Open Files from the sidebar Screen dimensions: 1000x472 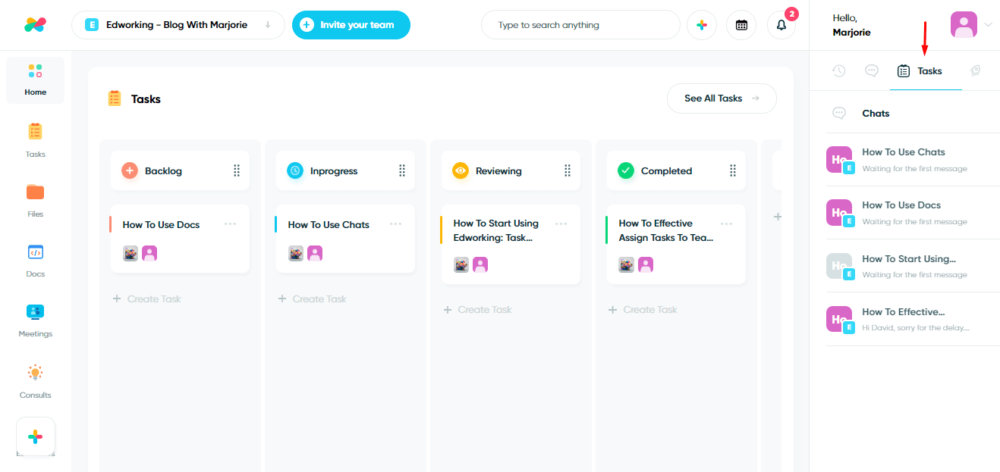35,200
